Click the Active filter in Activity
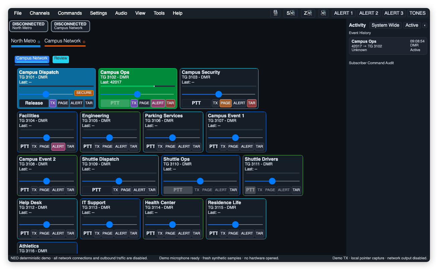The image size is (438, 270). [x=412, y=25]
